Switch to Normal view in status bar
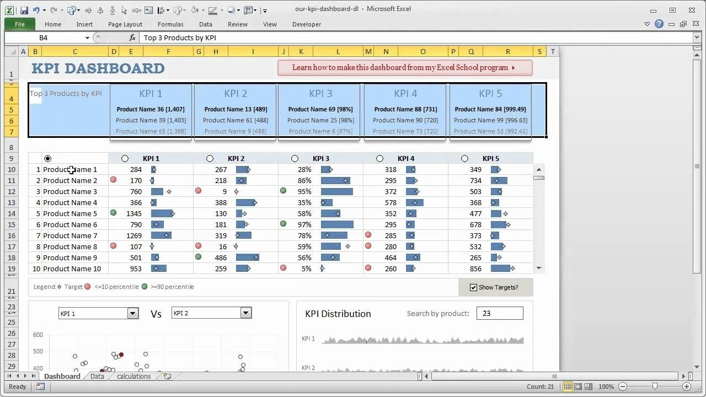 (568, 387)
